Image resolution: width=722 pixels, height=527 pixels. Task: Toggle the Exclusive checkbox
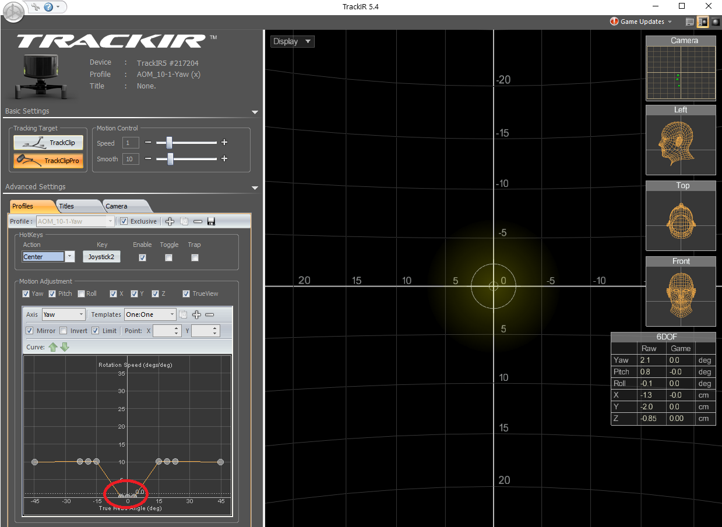124,221
